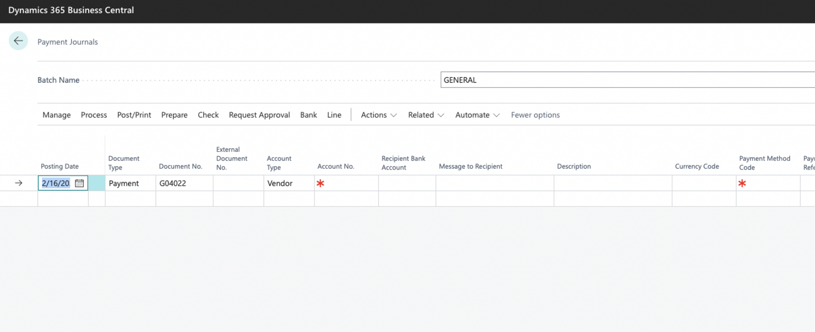815x332 pixels.
Task: Open the Request Approval menu
Action: click(x=259, y=115)
